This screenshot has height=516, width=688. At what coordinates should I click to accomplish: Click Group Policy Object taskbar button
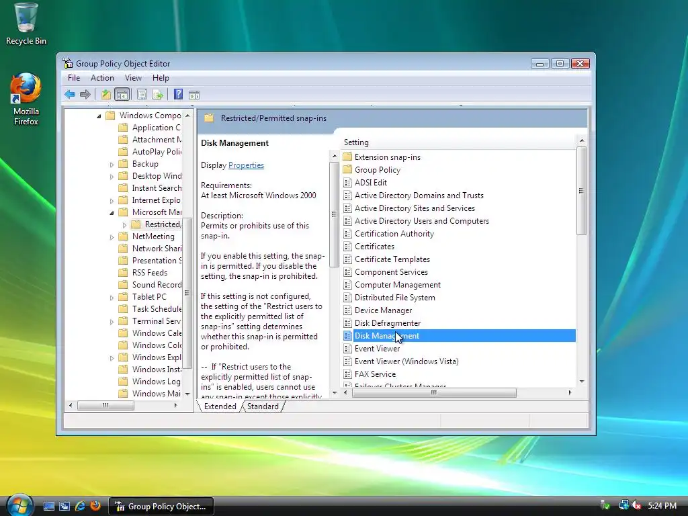161,507
